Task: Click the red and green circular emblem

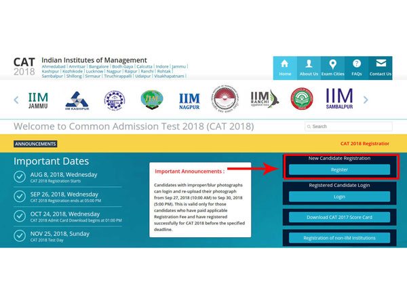Action: point(302,99)
